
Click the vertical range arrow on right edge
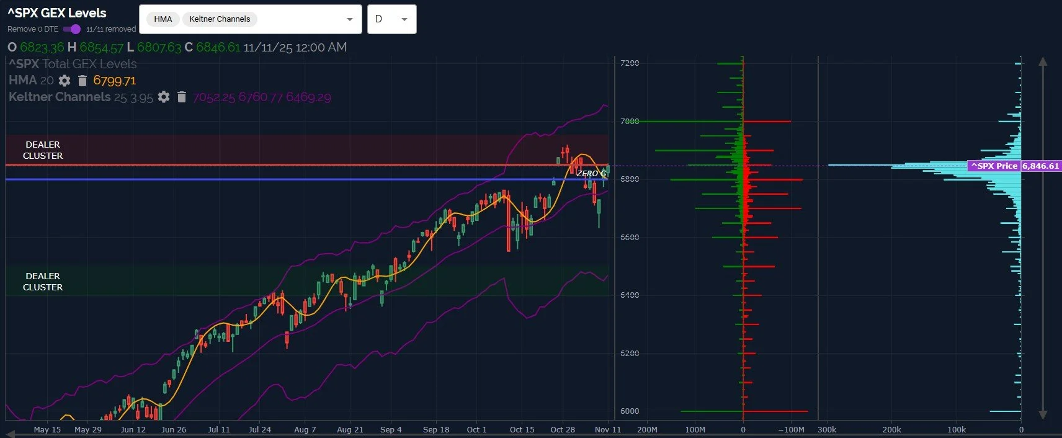point(1043,238)
